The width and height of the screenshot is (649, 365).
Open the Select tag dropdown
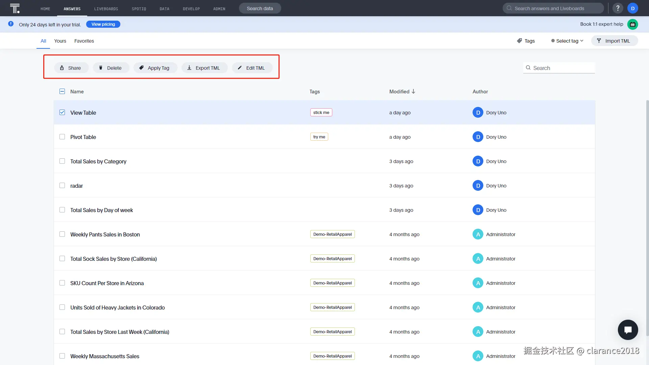[x=567, y=41]
